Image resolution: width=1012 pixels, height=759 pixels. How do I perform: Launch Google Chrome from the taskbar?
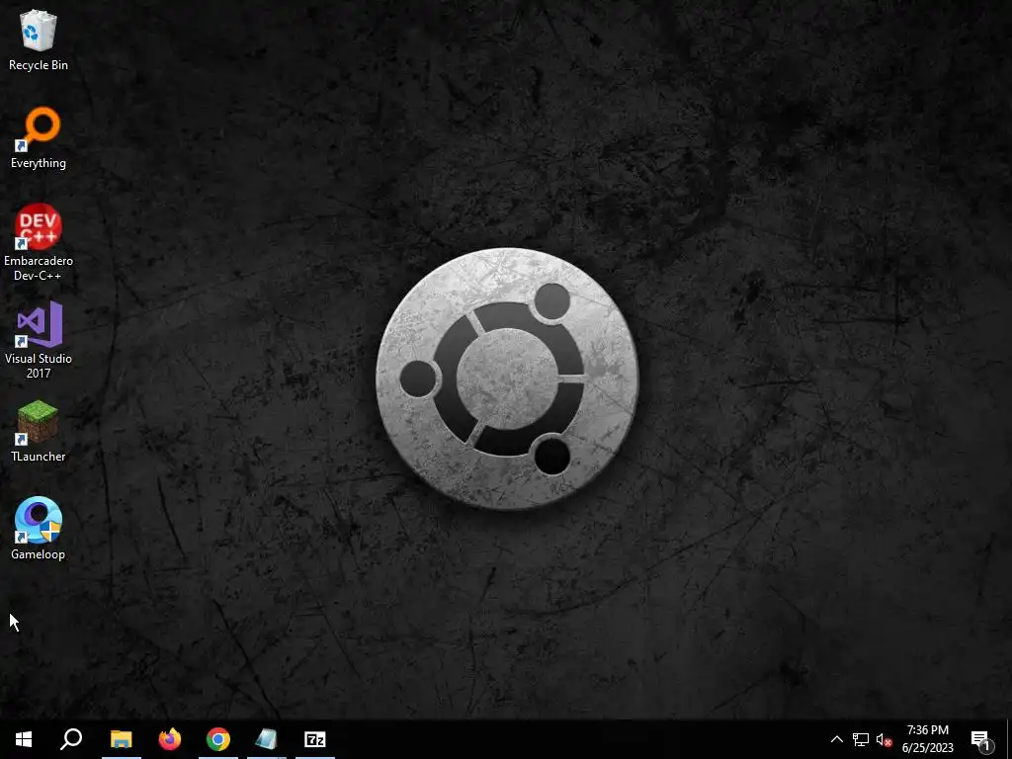[x=218, y=739]
